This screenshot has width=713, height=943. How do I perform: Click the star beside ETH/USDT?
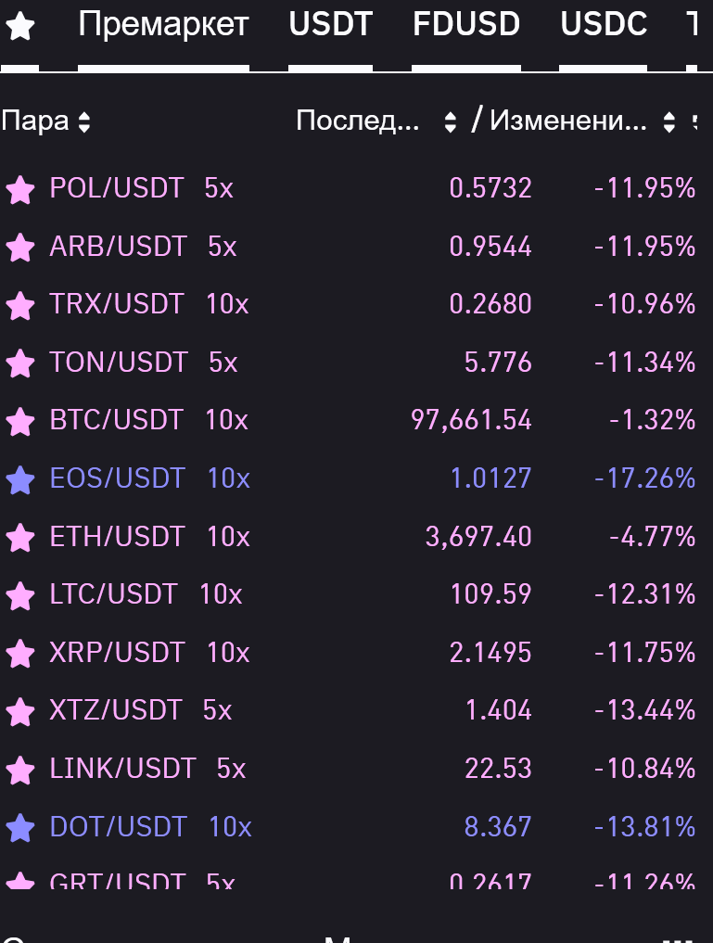pos(19,538)
